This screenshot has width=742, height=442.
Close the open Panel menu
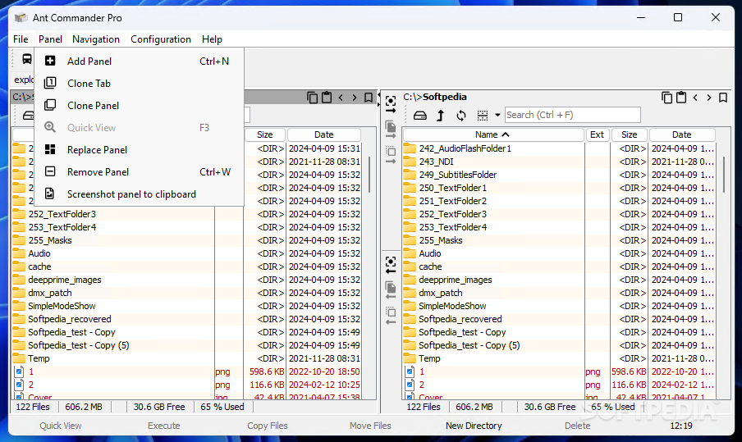point(50,39)
